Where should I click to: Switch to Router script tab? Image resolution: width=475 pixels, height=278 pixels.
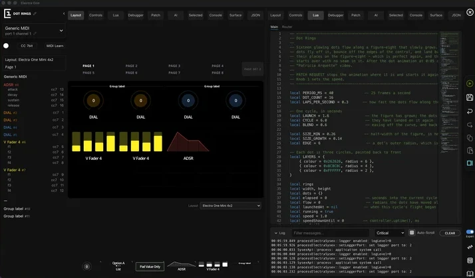point(287,27)
